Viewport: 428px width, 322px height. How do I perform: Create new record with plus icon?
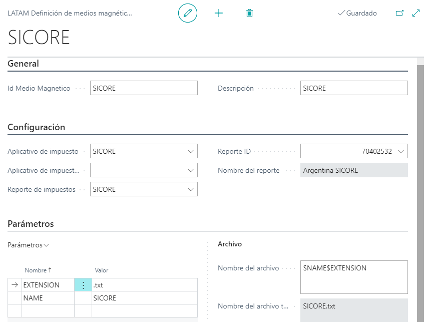coord(219,13)
